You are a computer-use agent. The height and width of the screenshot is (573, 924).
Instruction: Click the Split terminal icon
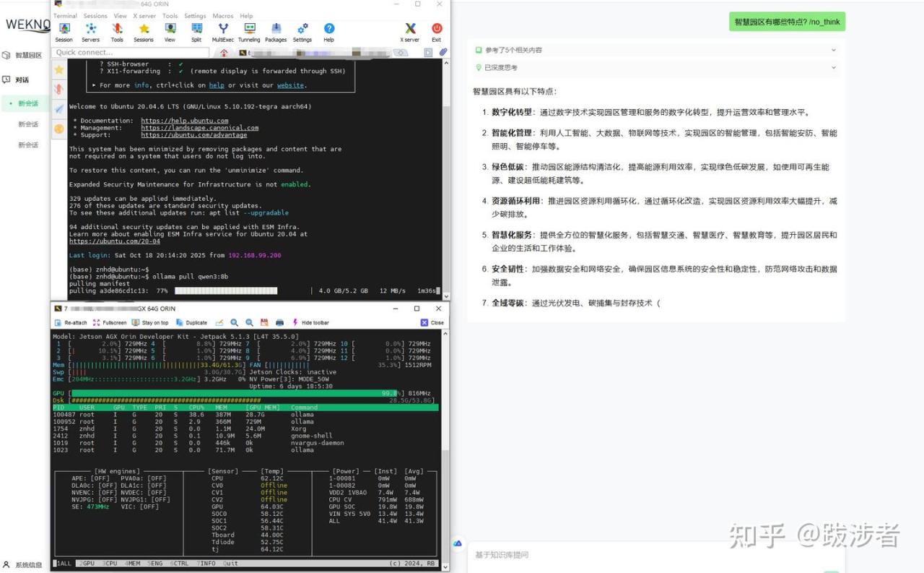[196, 32]
